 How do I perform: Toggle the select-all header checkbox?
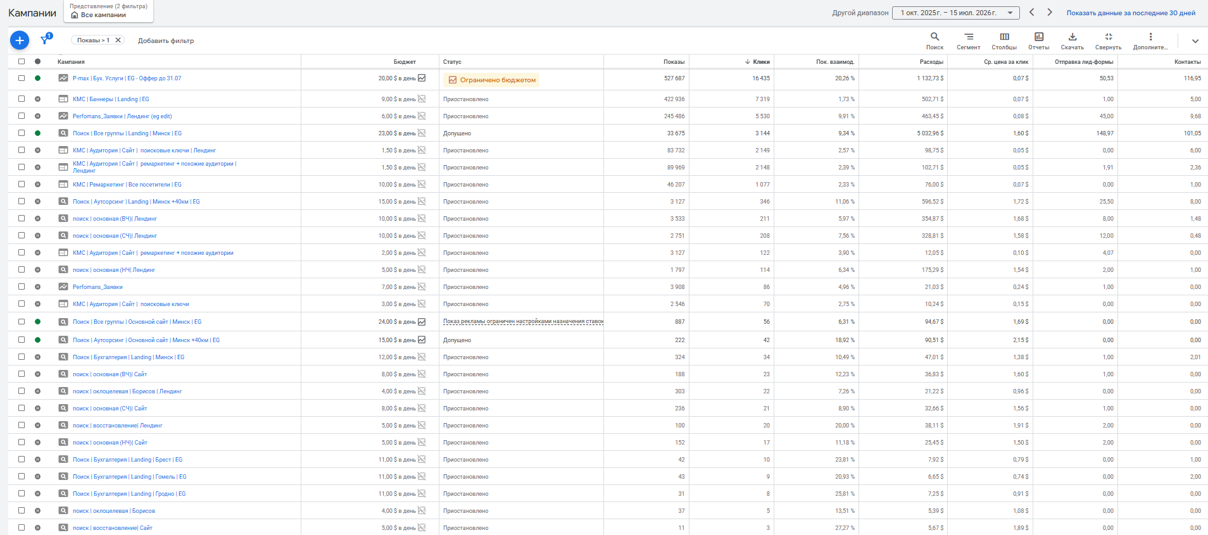click(x=22, y=61)
